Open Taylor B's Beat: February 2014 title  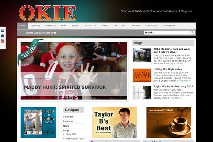[x=173, y=87]
